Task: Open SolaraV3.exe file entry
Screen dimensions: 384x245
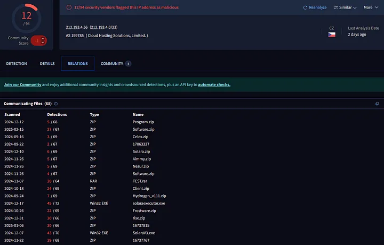Action: [144, 233]
